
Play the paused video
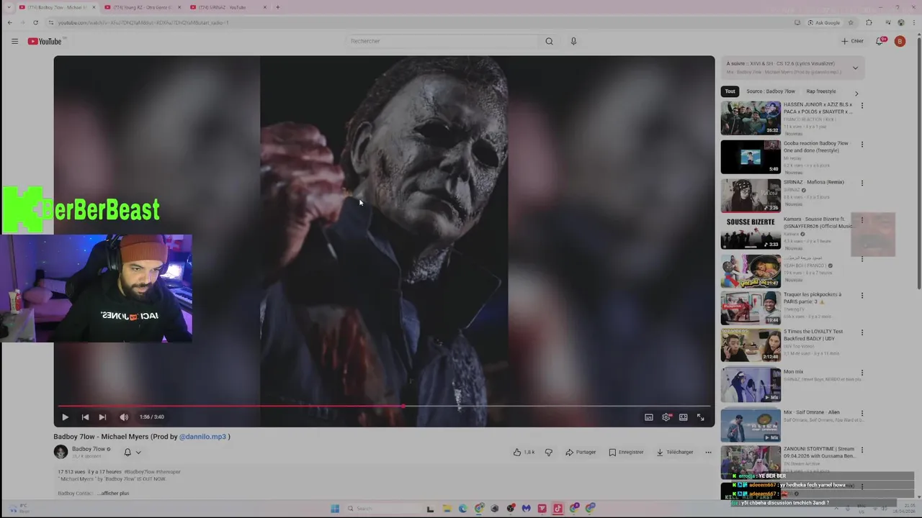65,417
